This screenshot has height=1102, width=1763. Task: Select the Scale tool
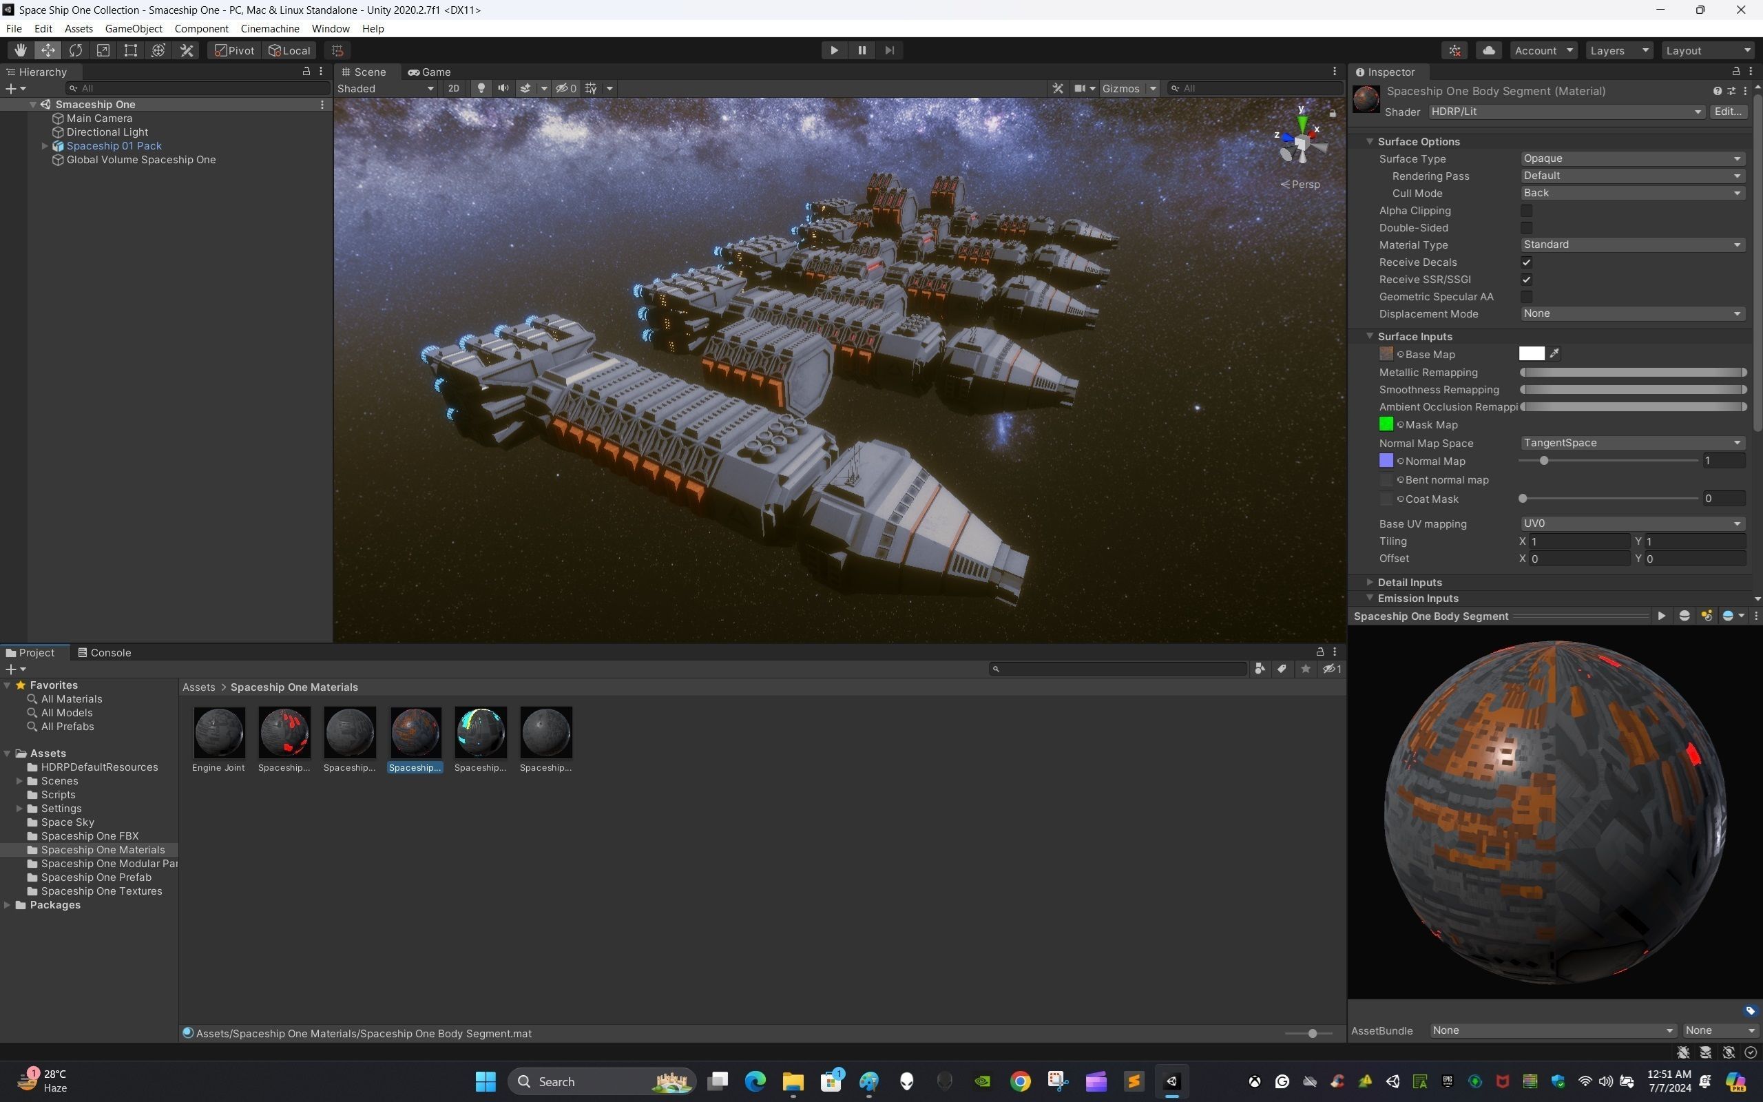pos(103,50)
